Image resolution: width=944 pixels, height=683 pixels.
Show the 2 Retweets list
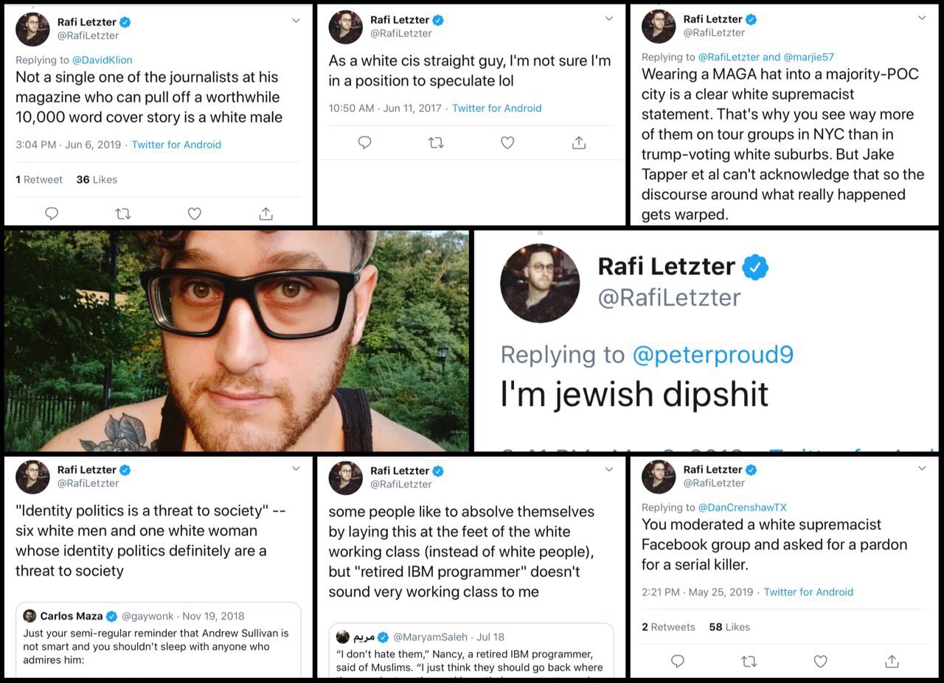click(x=668, y=627)
